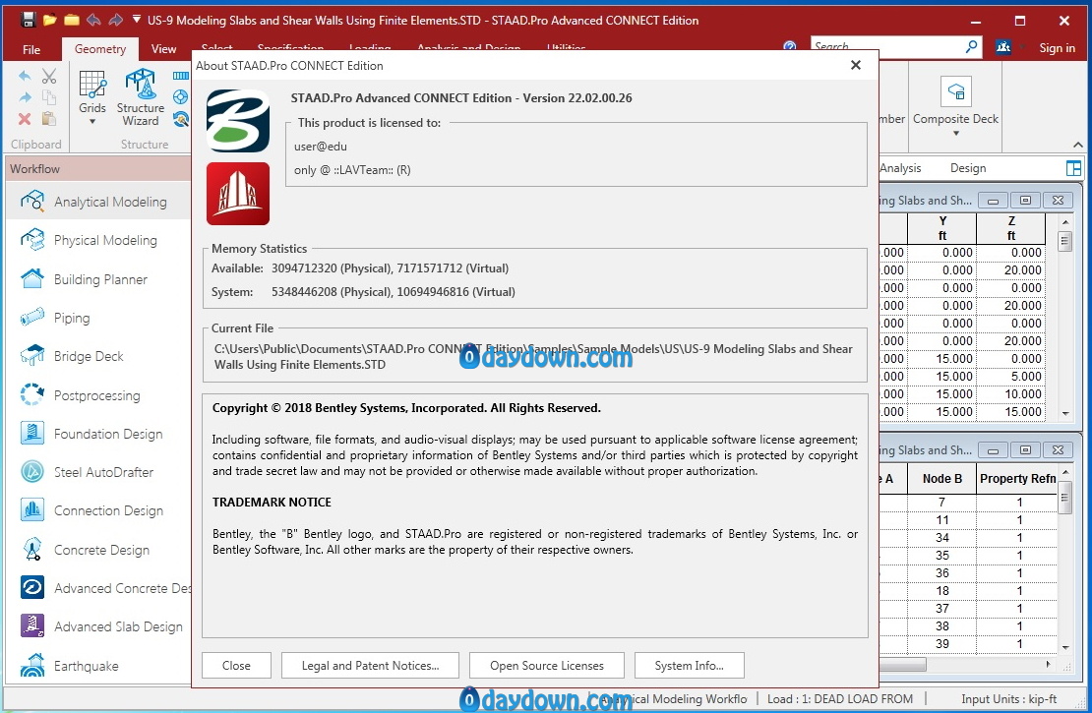Click the Save icon in the title bar

(x=28, y=20)
